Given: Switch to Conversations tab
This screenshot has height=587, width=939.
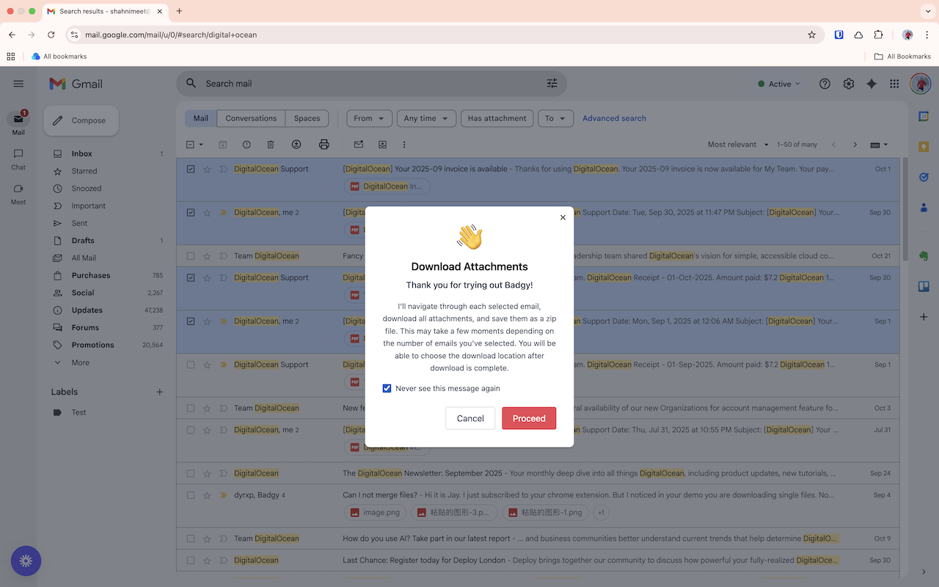Looking at the screenshot, I should coord(251,118).
